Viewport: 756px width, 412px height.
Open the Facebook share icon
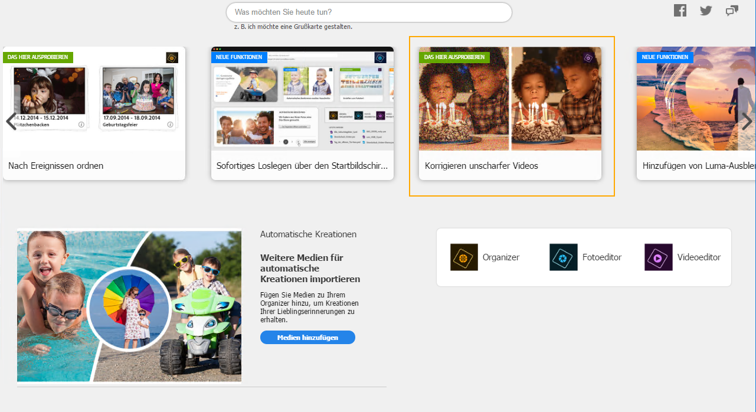[x=680, y=10]
